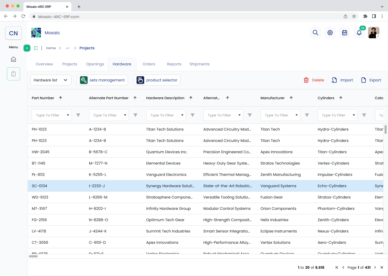
Task: Switch to the Openings tab
Action: coord(95,64)
